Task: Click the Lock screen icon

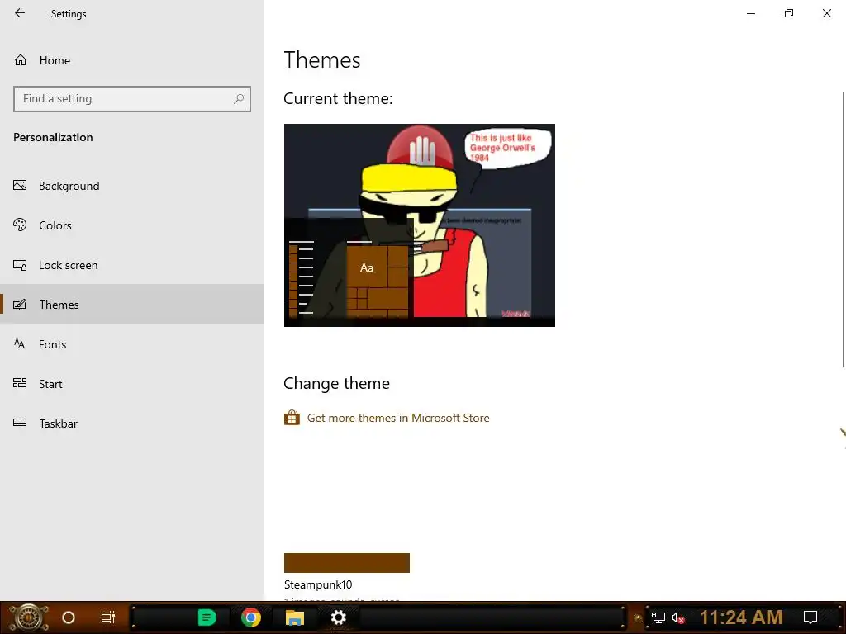Action: pos(20,265)
